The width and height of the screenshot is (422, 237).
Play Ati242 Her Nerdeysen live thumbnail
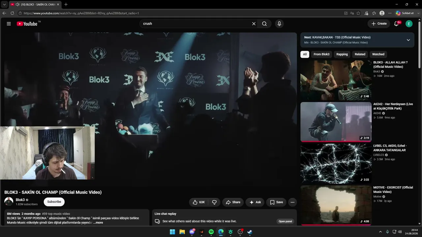point(336,122)
